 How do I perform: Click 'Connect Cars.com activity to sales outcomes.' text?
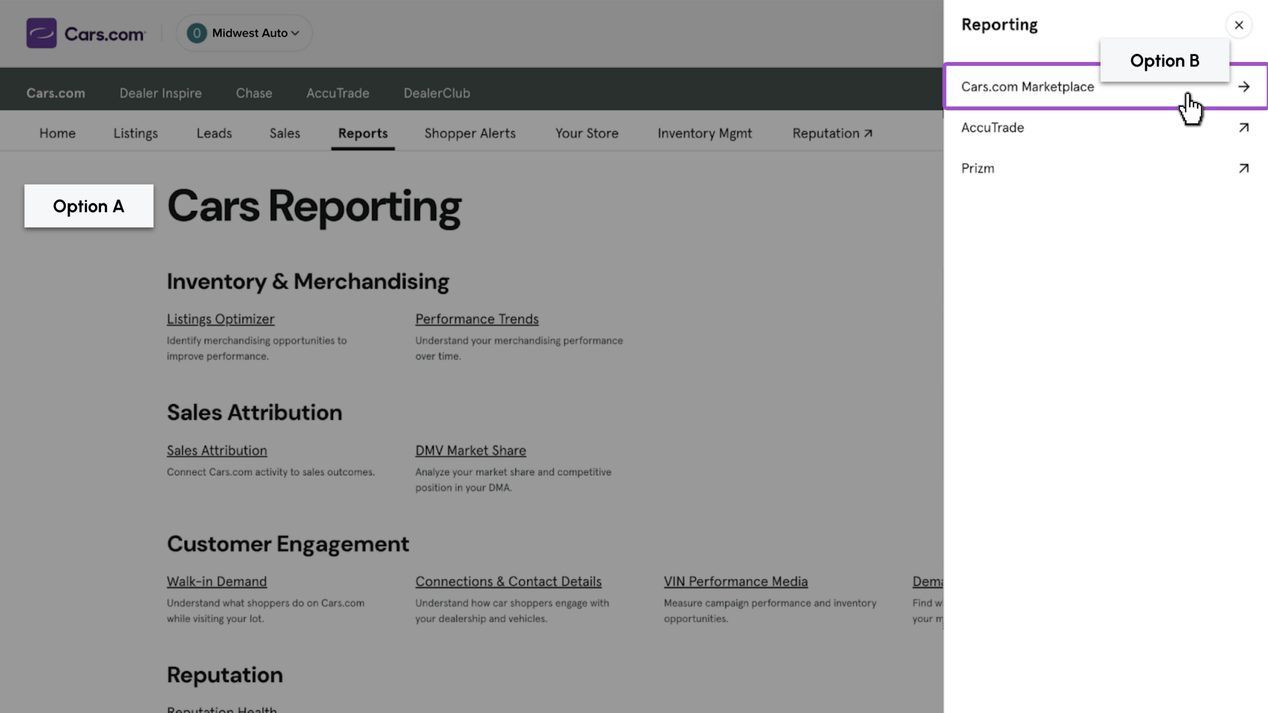270,472
